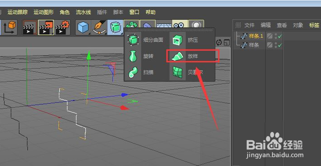Open the Render to Picture Viewer flyout
This screenshot has width=321, height=166.
click(x=46, y=27)
